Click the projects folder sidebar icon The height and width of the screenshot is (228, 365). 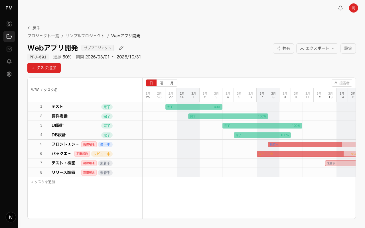click(x=9, y=36)
